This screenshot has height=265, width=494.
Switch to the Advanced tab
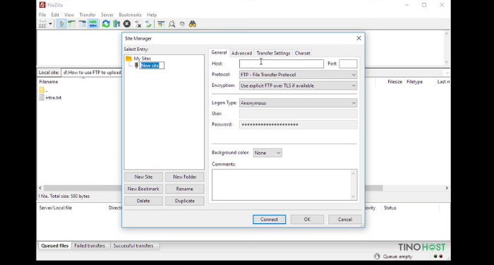(241, 53)
